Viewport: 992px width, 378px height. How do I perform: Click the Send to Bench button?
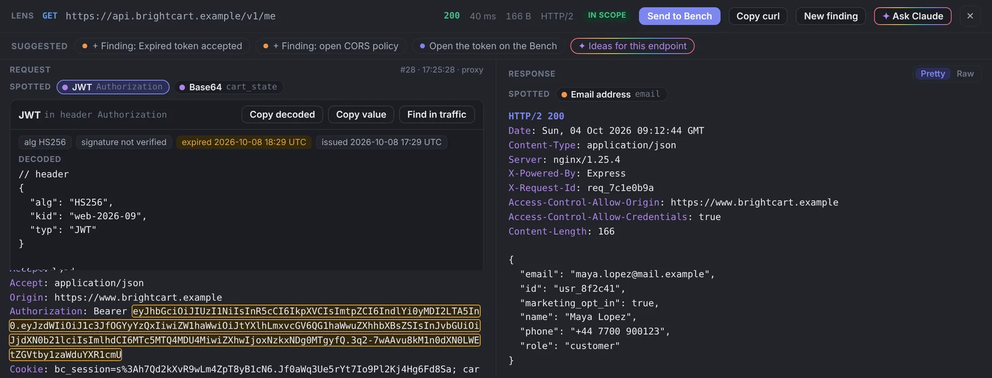679,16
